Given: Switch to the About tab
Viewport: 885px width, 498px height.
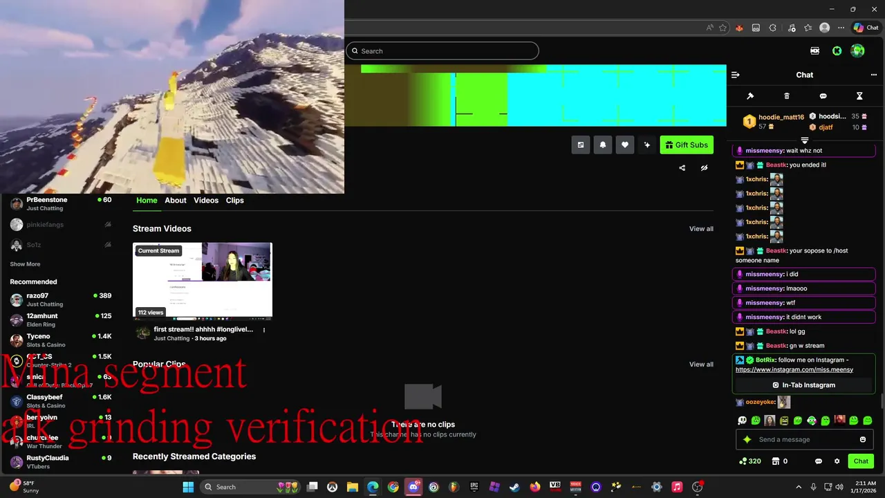Looking at the screenshot, I should (176, 200).
